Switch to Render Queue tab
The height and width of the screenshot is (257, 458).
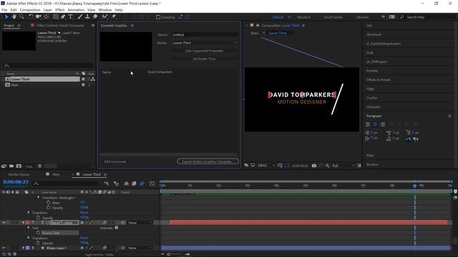coord(19,174)
